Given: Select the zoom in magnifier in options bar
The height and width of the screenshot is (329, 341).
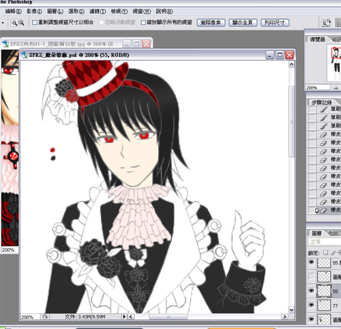Looking at the screenshot, I should click(14, 22).
